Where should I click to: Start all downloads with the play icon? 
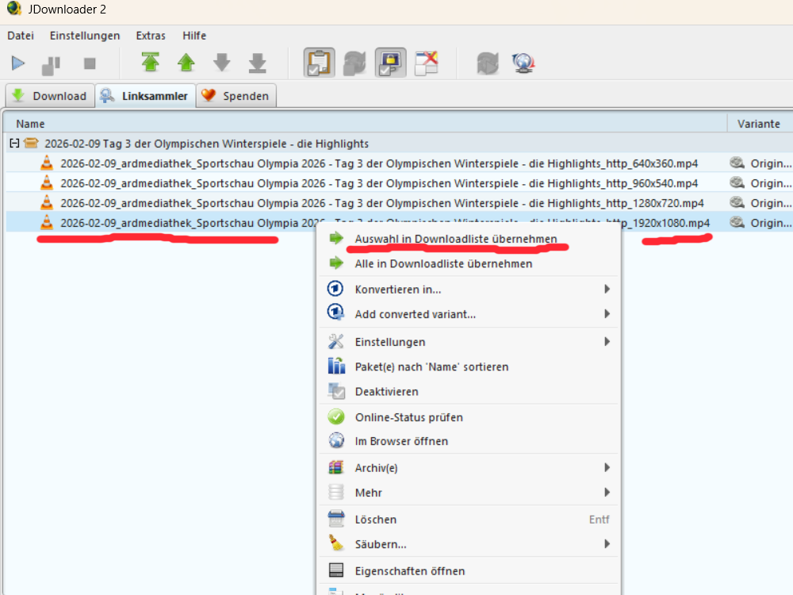[18, 63]
